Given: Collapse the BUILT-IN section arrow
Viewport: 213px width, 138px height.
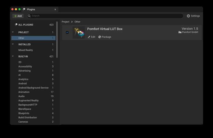Looking at the screenshot, I should 13,56.
